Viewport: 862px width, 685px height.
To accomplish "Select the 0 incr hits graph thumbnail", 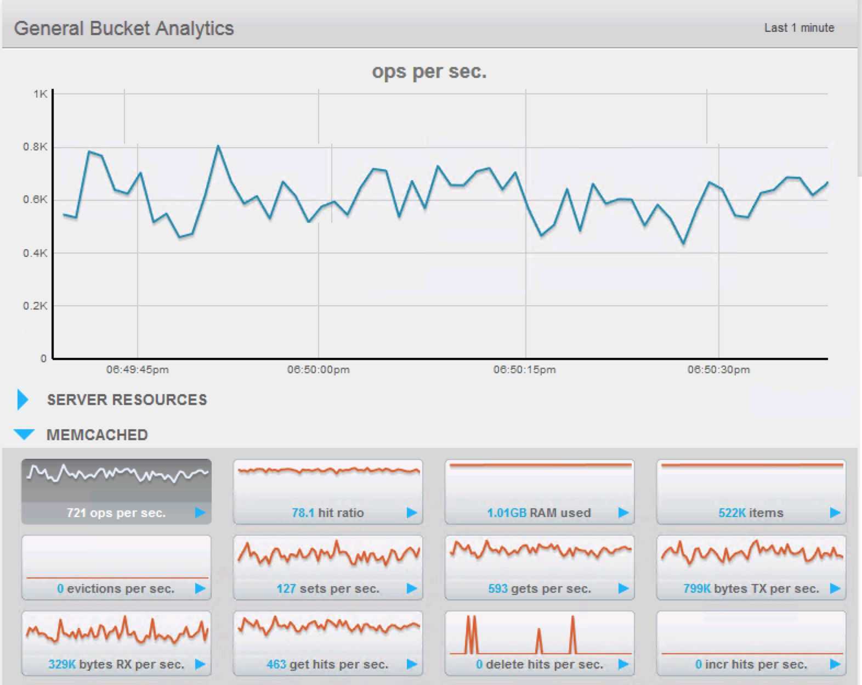I will point(751,643).
